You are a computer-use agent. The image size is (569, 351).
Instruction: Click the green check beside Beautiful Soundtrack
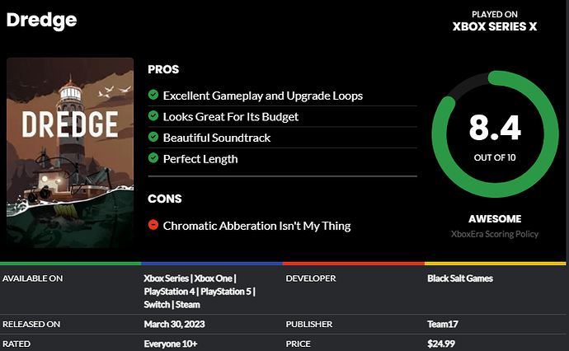pos(153,137)
